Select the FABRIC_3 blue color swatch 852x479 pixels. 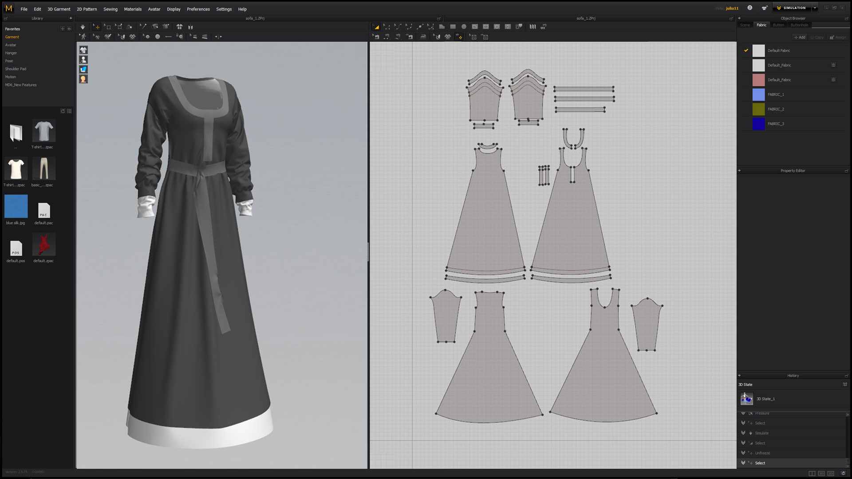tap(758, 123)
